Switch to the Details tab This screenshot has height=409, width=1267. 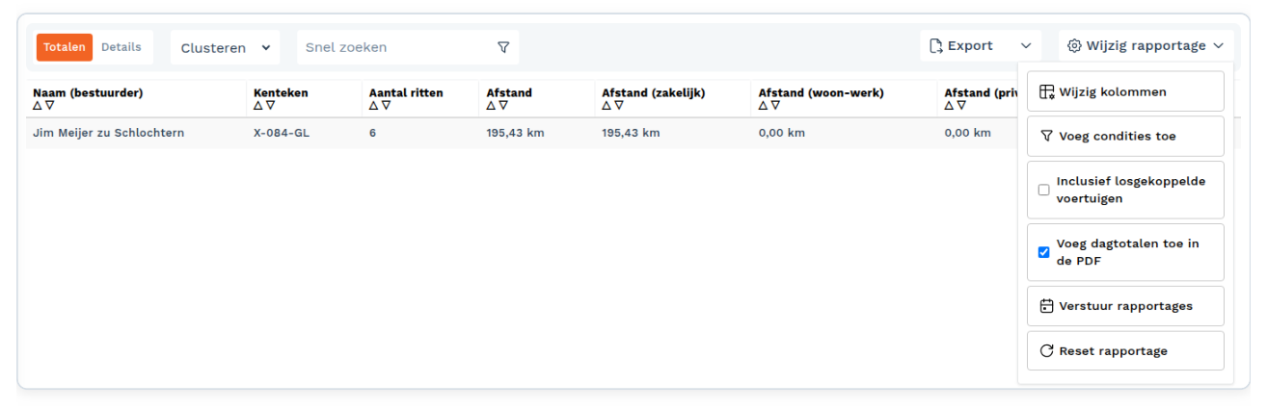pos(121,47)
